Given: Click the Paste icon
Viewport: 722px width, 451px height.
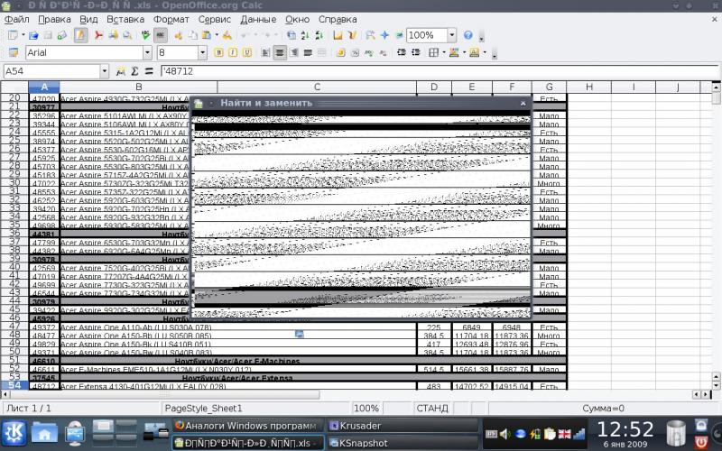Looking at the screenshot, I should (208, 35).
